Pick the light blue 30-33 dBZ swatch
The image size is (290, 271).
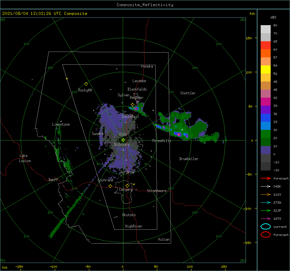pyautogui.click(x=266, y=126)
